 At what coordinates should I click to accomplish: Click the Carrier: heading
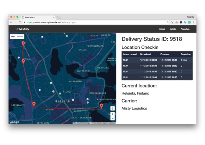(x=129, y=101)
